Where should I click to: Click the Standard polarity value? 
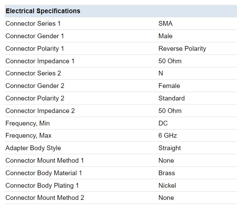point(172,98)
